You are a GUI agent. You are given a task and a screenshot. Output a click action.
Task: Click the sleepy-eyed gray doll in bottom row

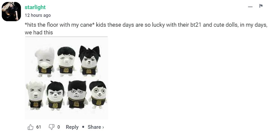[77, 95]
